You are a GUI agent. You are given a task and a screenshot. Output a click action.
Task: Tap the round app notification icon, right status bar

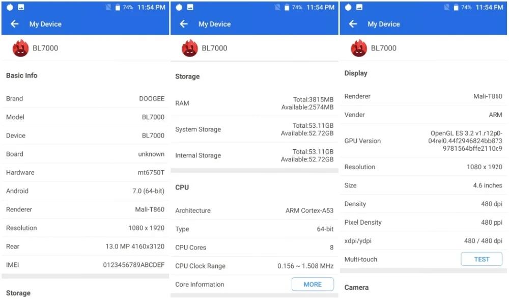pyautogui.click(x=348, y=7)
